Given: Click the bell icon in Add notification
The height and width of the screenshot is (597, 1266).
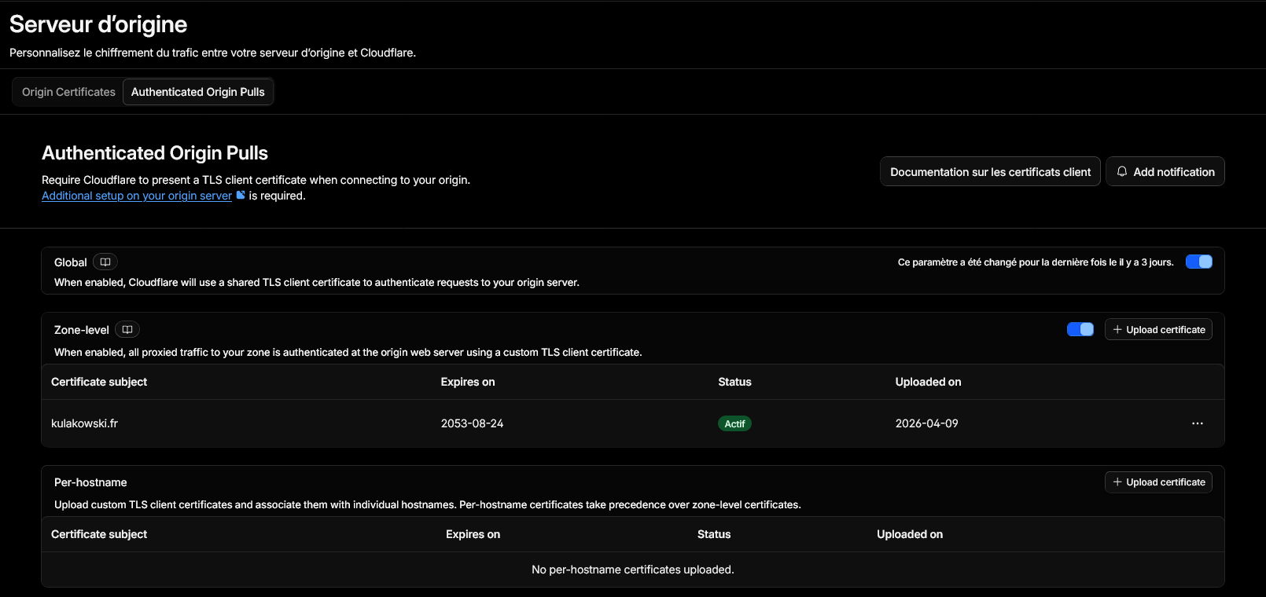Looking at the screenshot, I should 1122,172.
